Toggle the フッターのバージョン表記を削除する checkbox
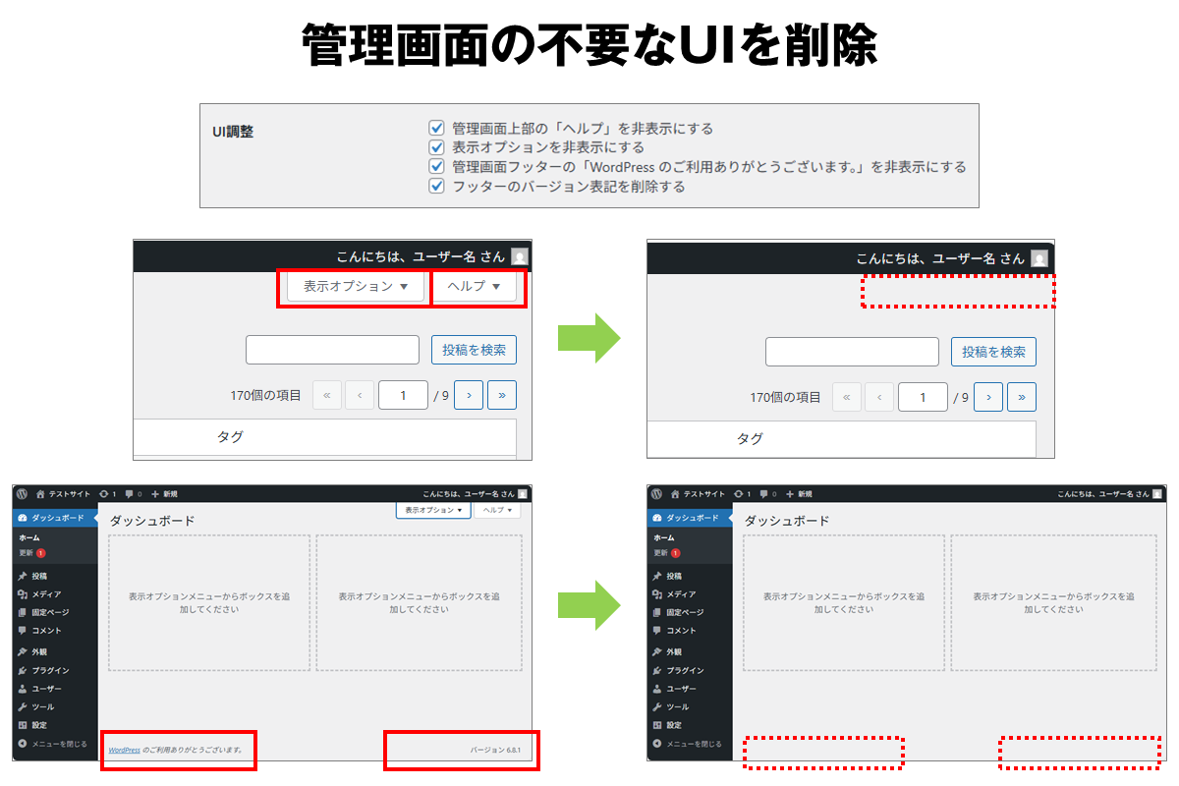1179x786 pixels. click(437, 186)
